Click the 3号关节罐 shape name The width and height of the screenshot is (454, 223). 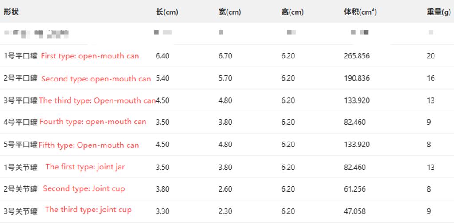pos(20,211)
